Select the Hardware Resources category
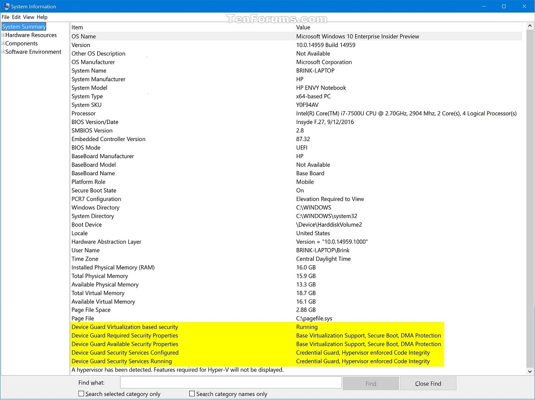The width and height of the screenshot is (535, 400). (x=31, y=35)
